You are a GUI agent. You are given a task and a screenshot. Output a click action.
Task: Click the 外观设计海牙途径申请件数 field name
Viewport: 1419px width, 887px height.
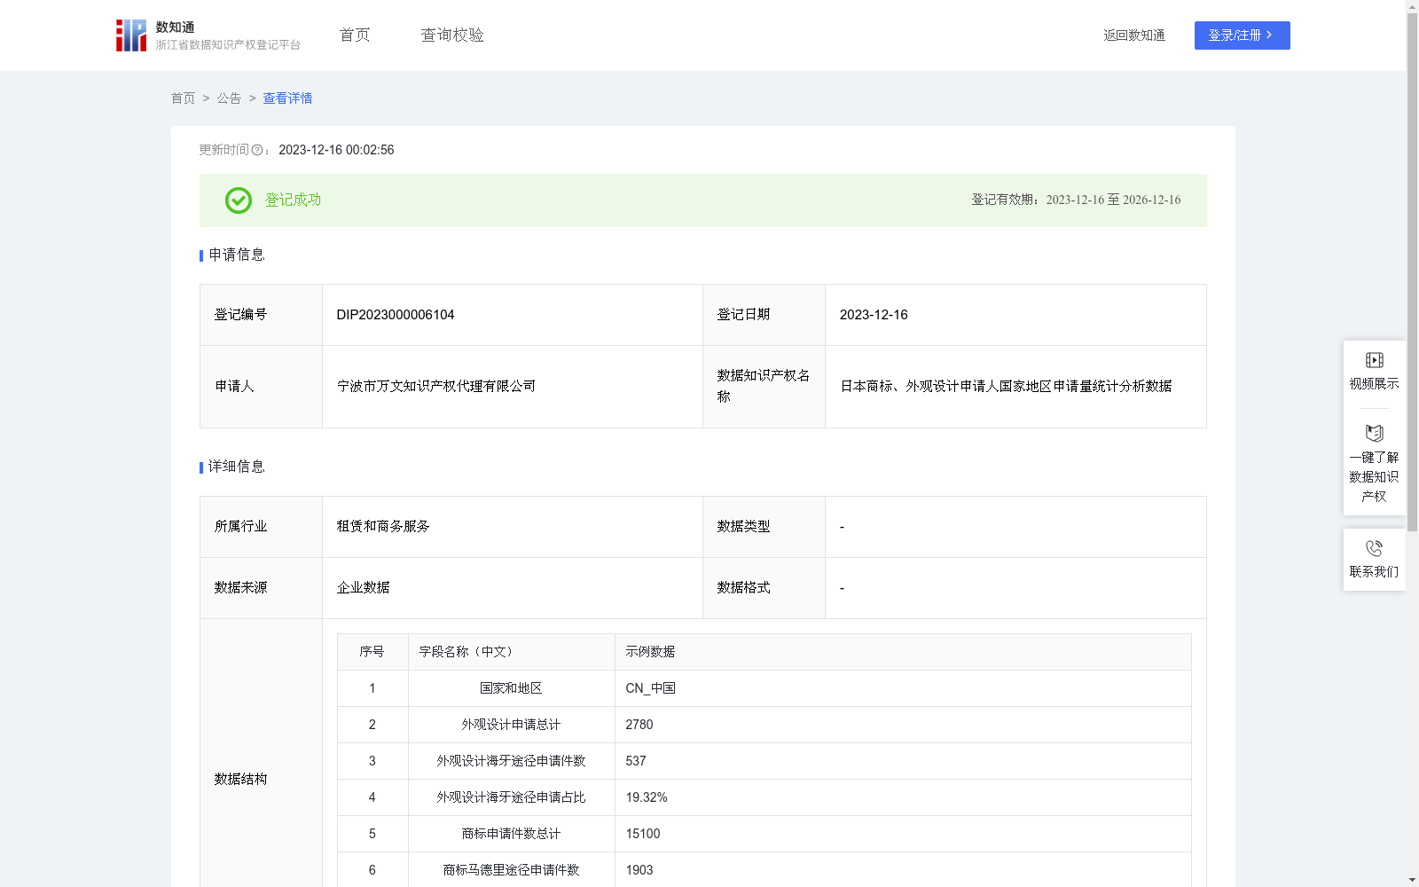coord(511,761)
